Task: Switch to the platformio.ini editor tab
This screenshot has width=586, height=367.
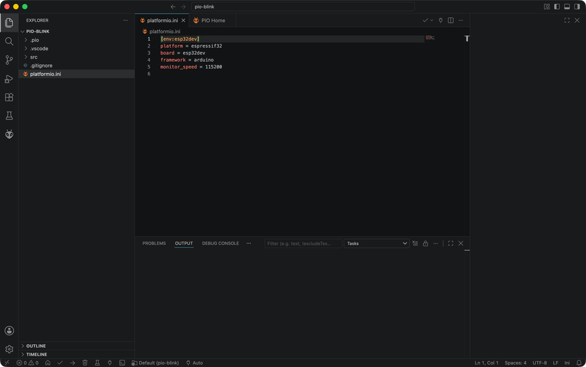Action: pos(162,21)
